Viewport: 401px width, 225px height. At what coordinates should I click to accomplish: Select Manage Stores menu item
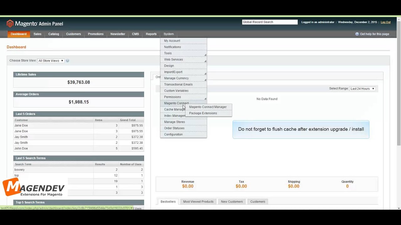pyautogui.click(x=184, y=122)
